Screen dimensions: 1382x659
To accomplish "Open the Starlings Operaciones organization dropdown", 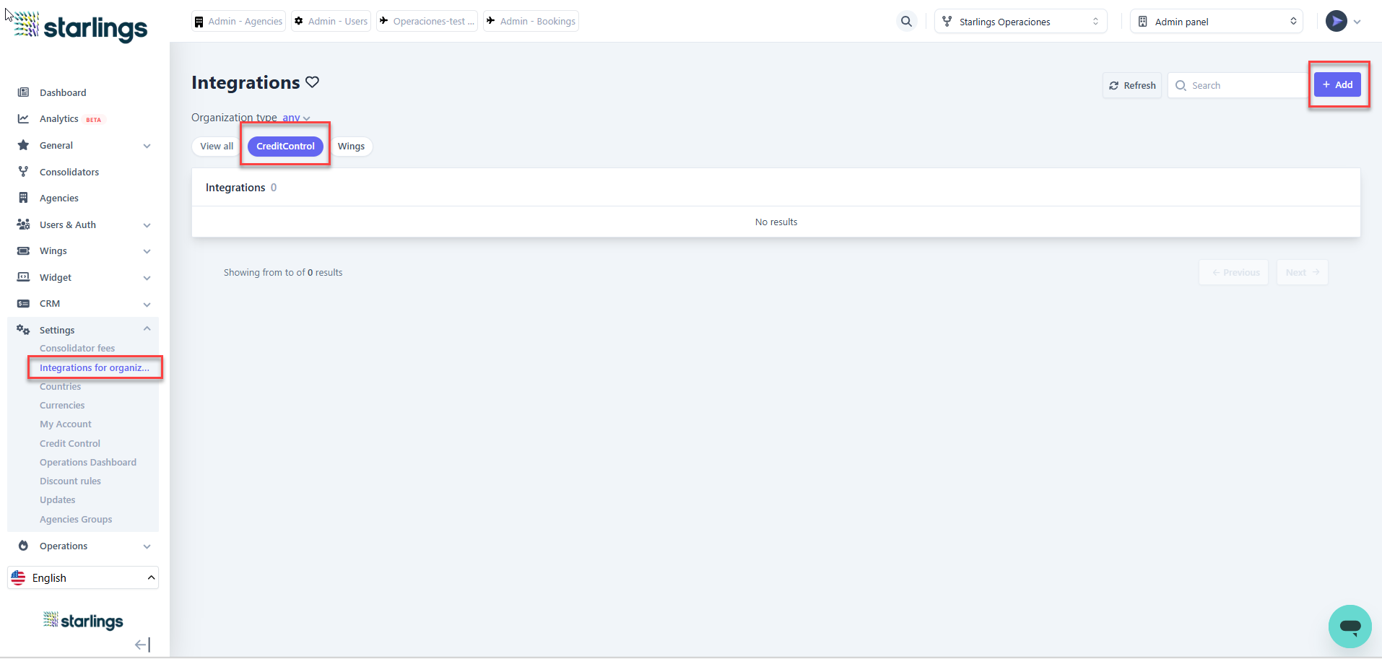I will [x=1020, y=22].
